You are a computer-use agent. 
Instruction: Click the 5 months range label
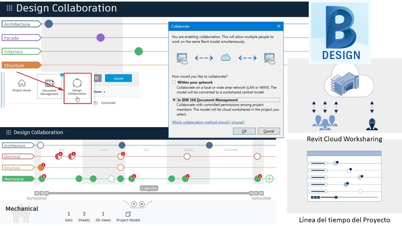[149, 188]
